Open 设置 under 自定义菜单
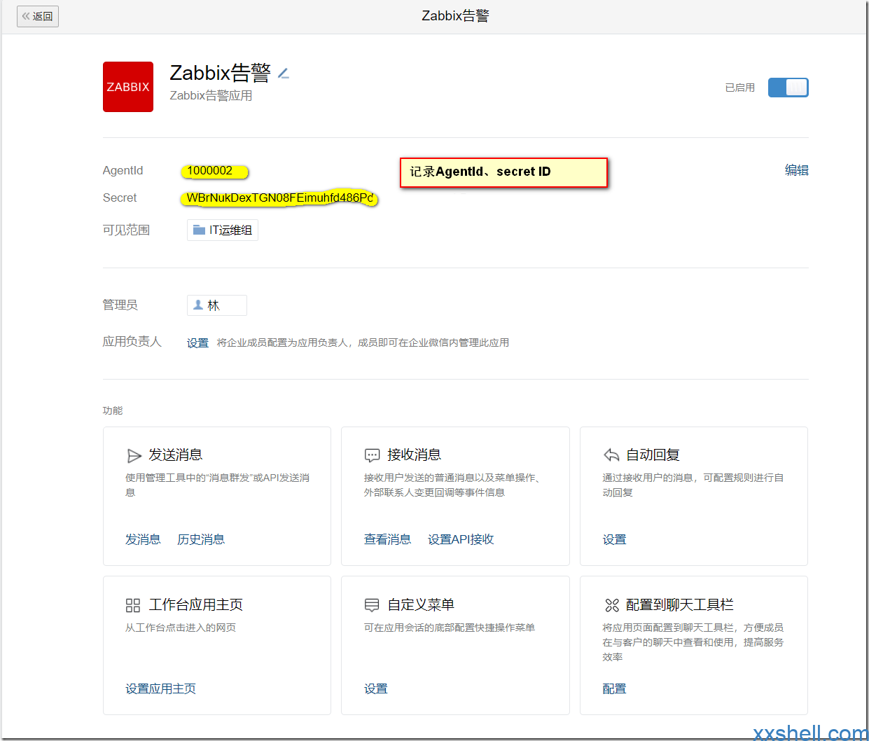 (x=375, y=688)
